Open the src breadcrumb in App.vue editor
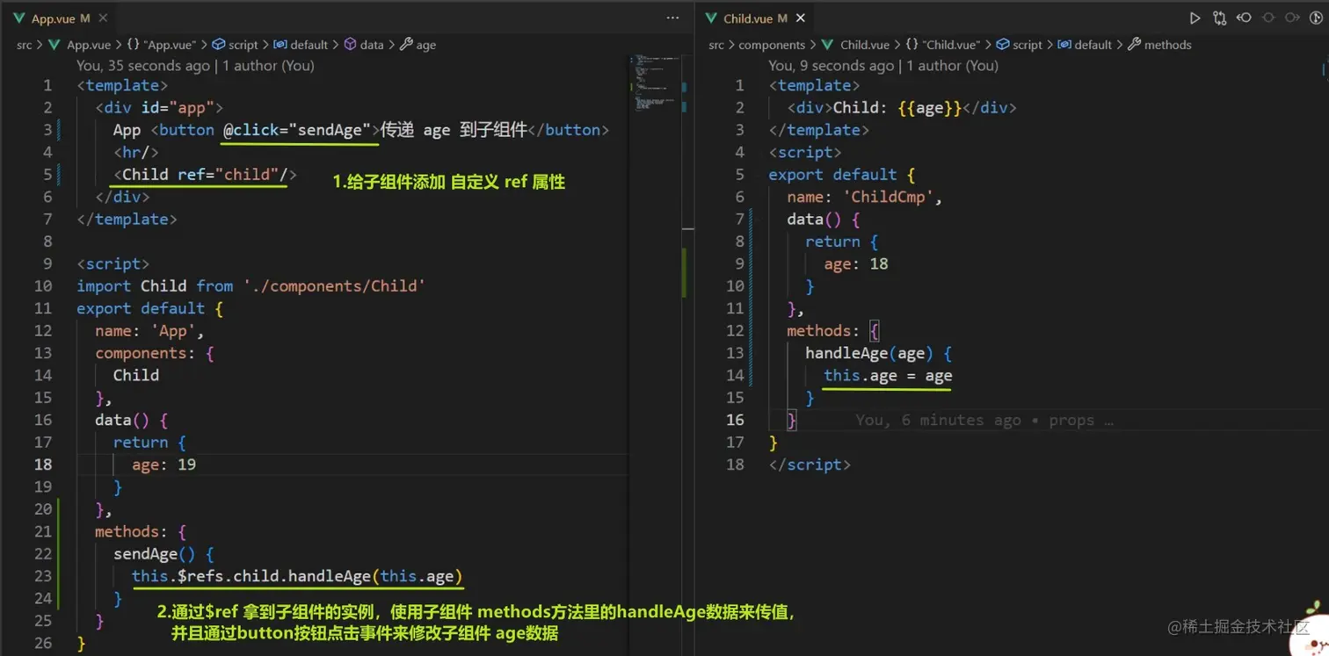The image size is (1329, 656). coord(24,45)
